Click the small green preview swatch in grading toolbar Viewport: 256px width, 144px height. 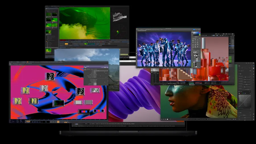point(86,44)
